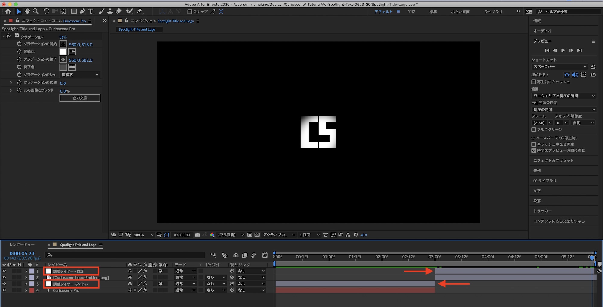This screenshot has height=307, width=603.
Task: Select the Pen tool
Action: tap(82, 11)
